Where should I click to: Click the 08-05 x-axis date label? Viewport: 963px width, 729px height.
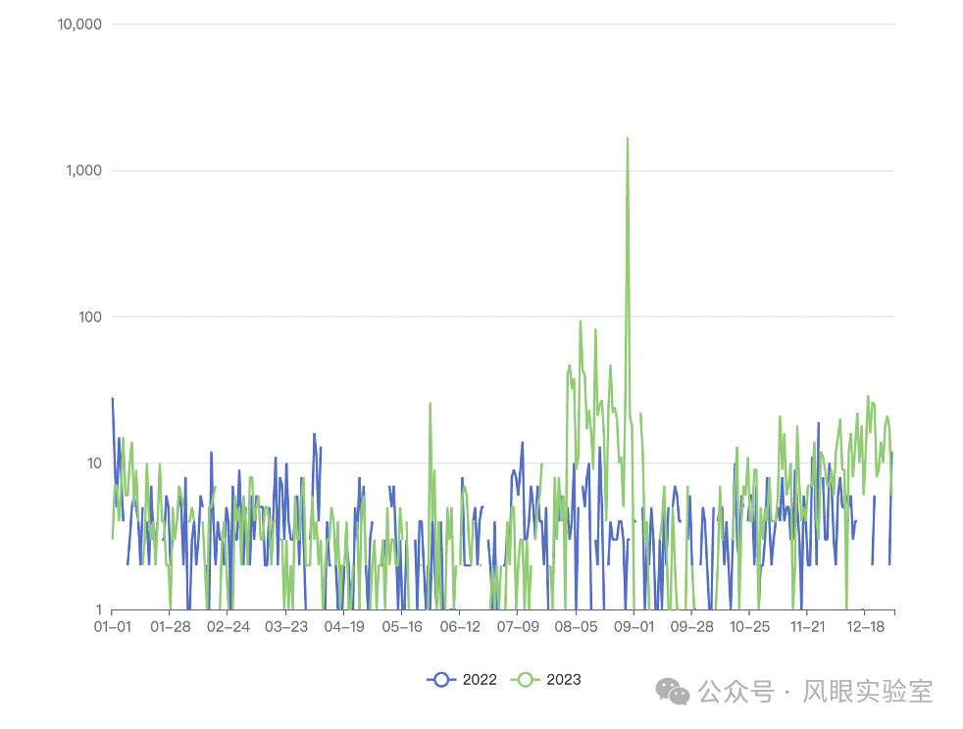[577, 627]
